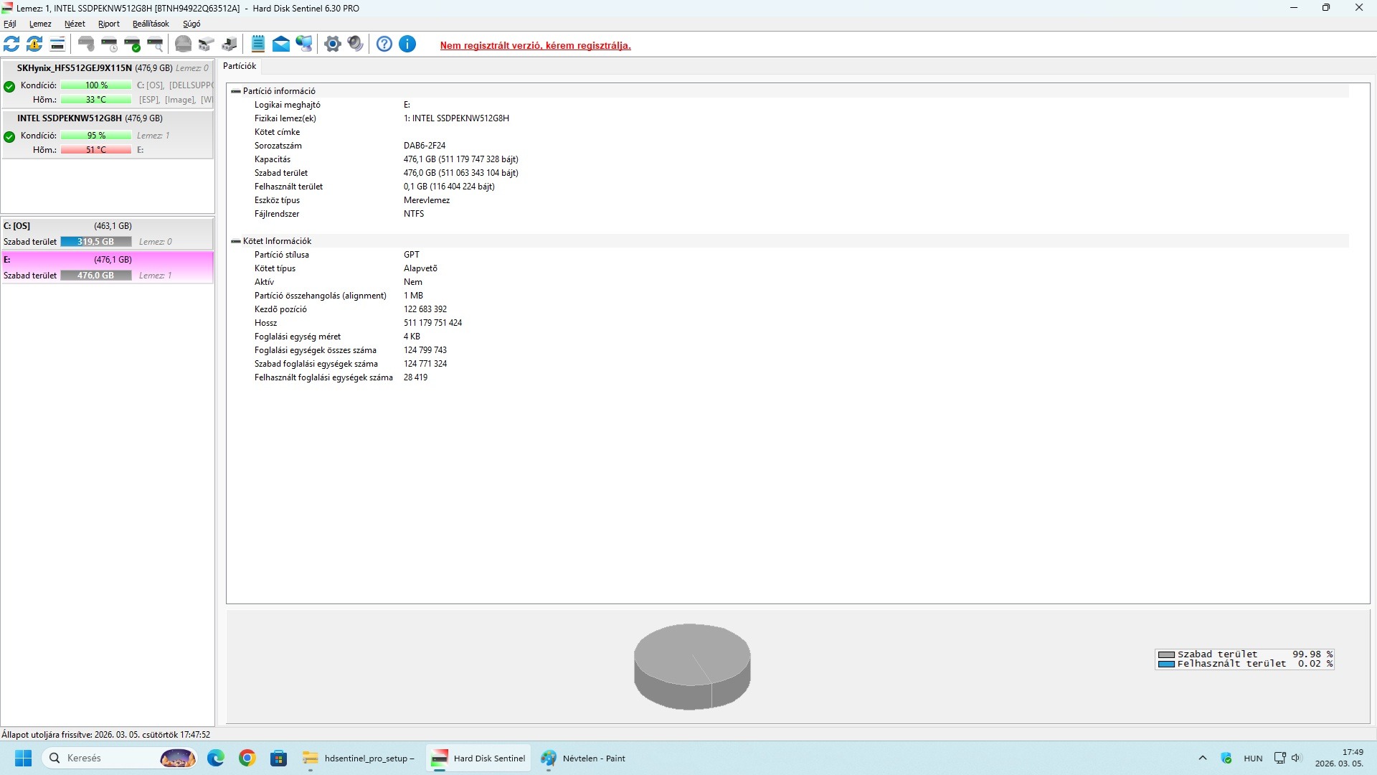Viewport: 1377px width, 775px height.
Task: Open the blue notepad report icon
Action: [258, 44]
